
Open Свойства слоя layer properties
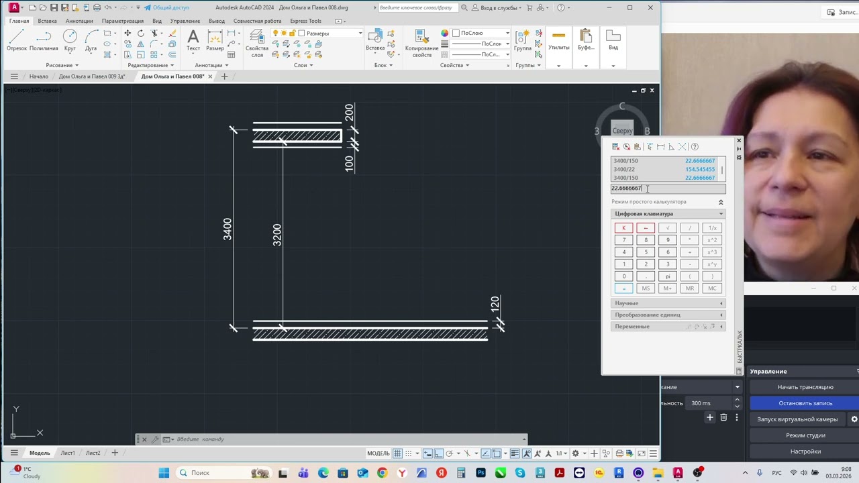click(257, 44)
